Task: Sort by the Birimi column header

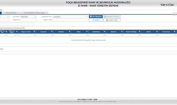Action: click(149, 32)
